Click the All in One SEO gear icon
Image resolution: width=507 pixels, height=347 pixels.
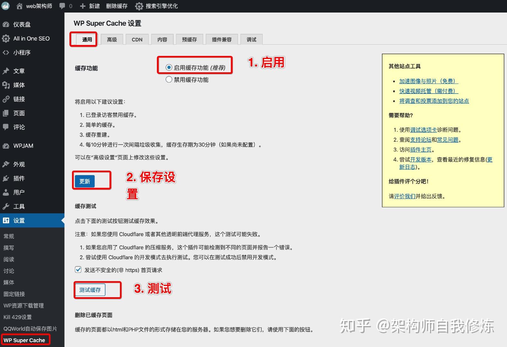(6, 39)
